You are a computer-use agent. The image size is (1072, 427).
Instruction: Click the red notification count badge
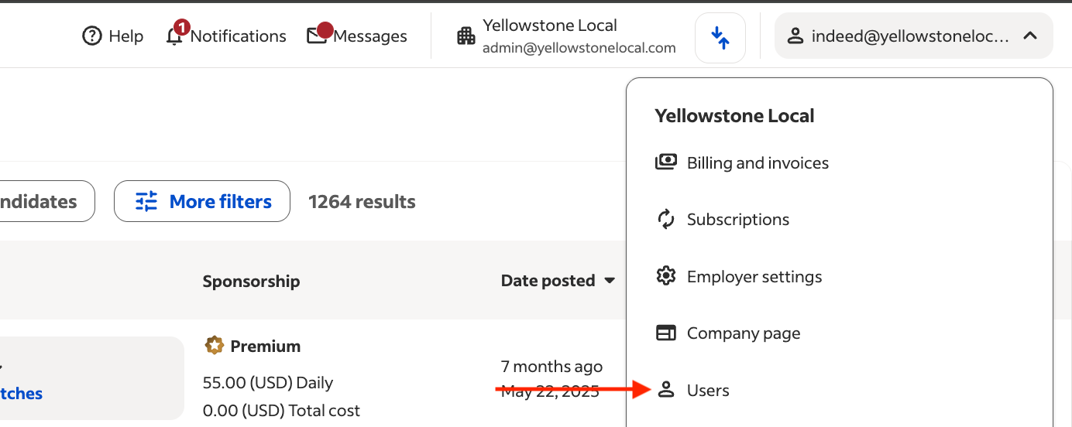tap(181, 28)
